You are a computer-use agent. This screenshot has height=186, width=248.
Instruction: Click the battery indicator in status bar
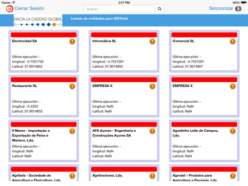[x=244, y=3]
